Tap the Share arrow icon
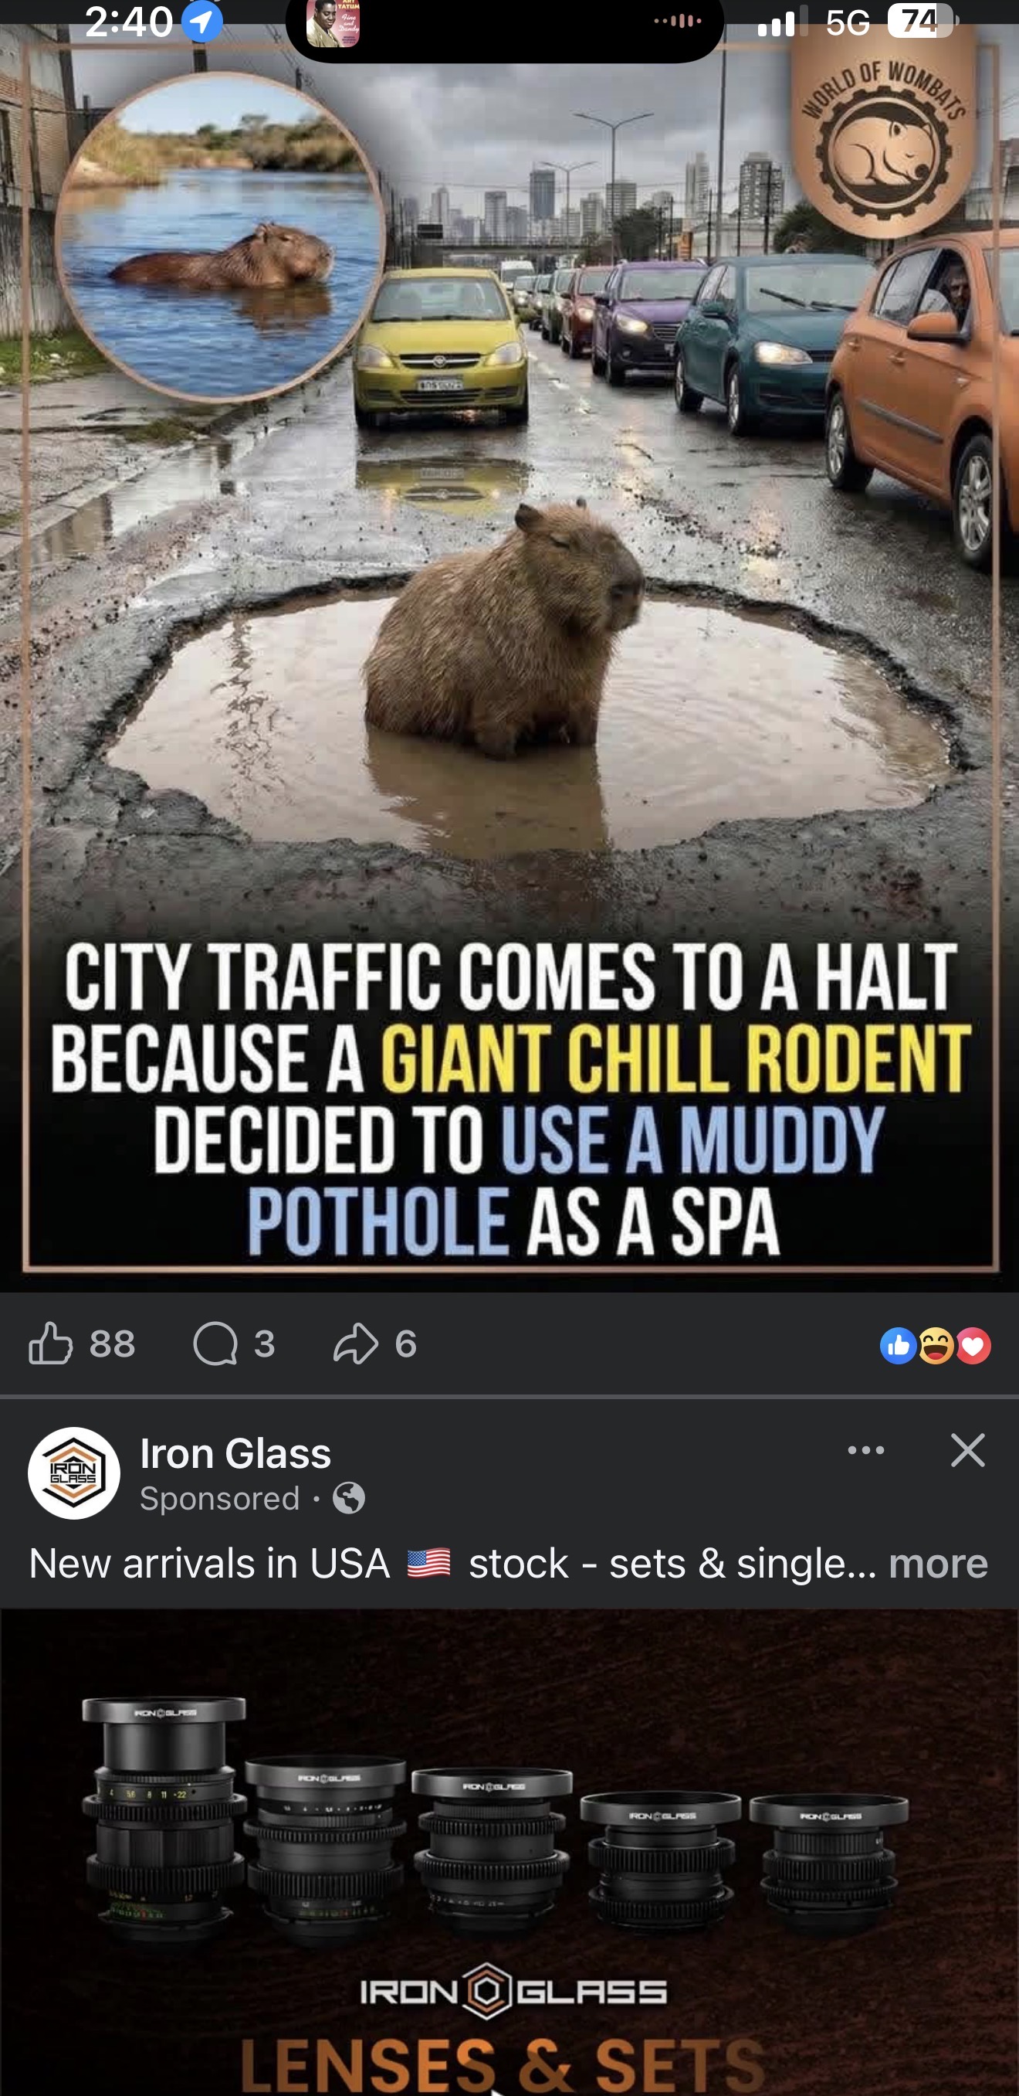This screenshot has height=2096, width=1019. (356, 1343)
